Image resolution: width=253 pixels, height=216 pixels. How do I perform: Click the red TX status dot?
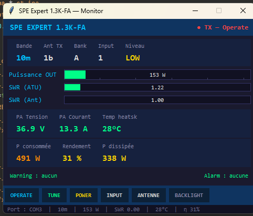coord(199,28)
